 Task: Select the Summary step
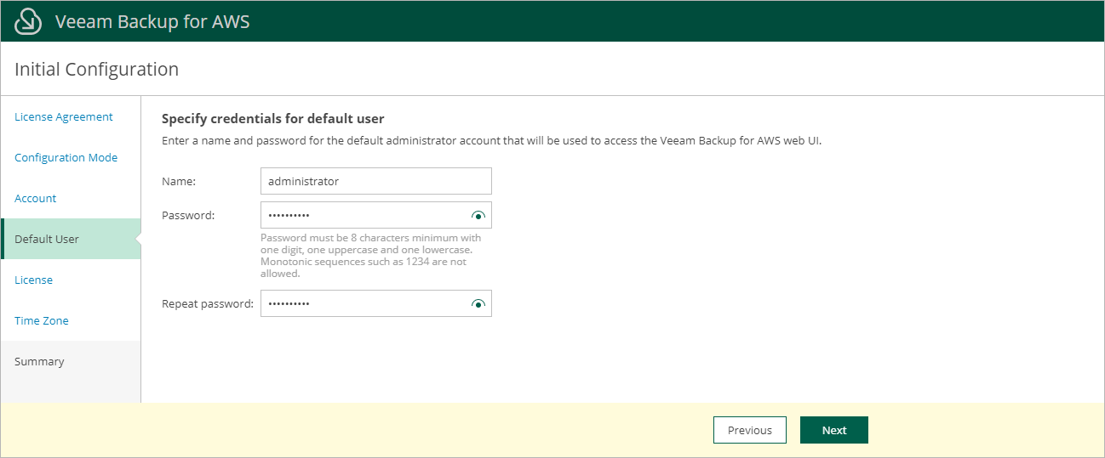click(x=39, y=362)
